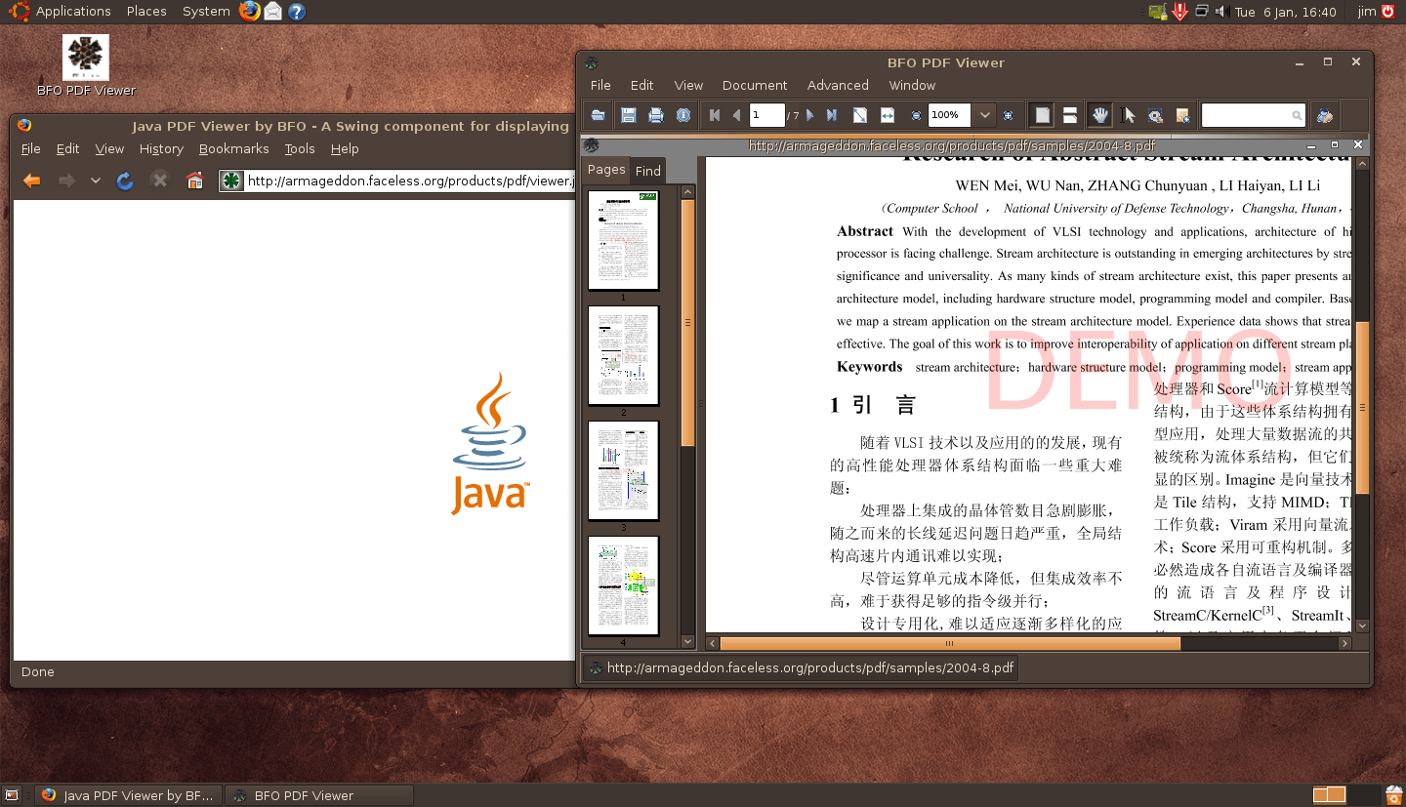Viewport: 1406px width, 807px height.
Task: Activate the zoom selection tool
Action: click(x=1154, y=114)
